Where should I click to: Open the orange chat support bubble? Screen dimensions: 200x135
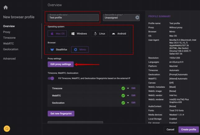tap(7, 128)
